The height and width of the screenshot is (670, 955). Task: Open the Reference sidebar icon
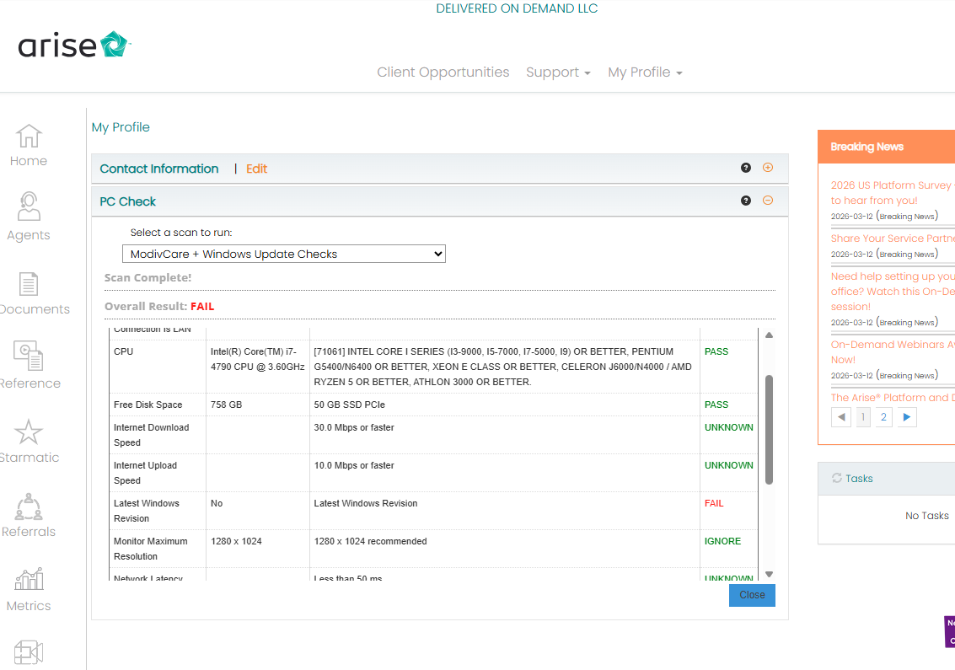coord(29,355)
